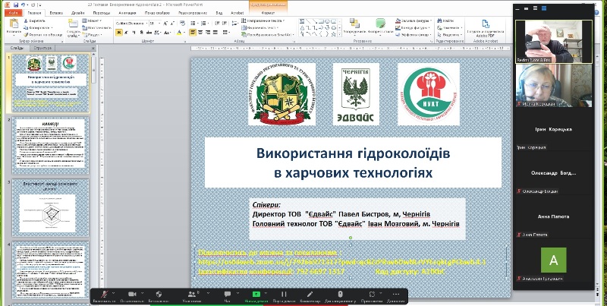Click the Zoom meeting link on slide
This screenshot has height=306, width=607.
(x=341, y=260)
